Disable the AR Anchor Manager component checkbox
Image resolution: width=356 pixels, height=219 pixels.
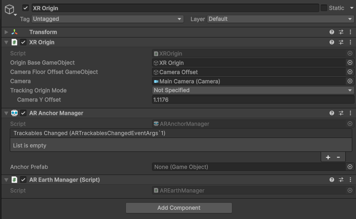pos(23,113)
